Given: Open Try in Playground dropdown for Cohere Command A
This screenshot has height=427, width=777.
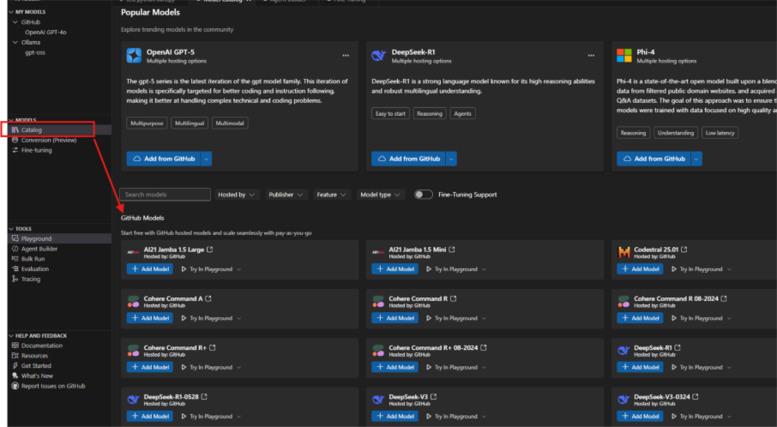Looking at the screenshot, I should [x=239, y=318].
